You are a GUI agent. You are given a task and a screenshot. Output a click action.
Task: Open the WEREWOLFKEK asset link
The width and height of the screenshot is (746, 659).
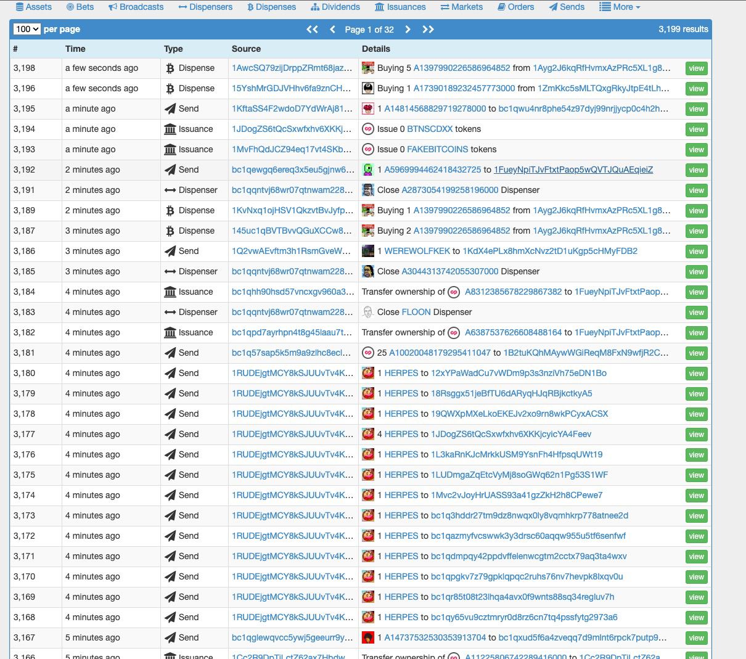417,252
